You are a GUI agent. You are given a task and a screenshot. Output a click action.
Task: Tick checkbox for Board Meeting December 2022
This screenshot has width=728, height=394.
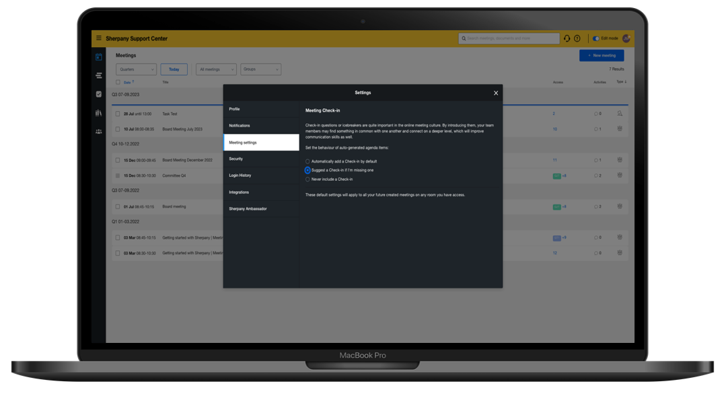tap(118, 160)
